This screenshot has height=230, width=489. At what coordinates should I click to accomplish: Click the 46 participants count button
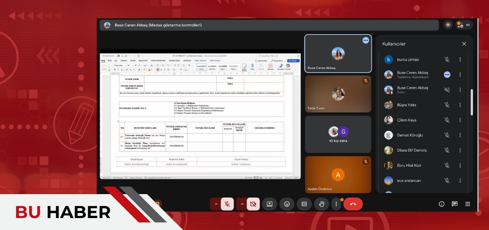click(x=463, y=25)
